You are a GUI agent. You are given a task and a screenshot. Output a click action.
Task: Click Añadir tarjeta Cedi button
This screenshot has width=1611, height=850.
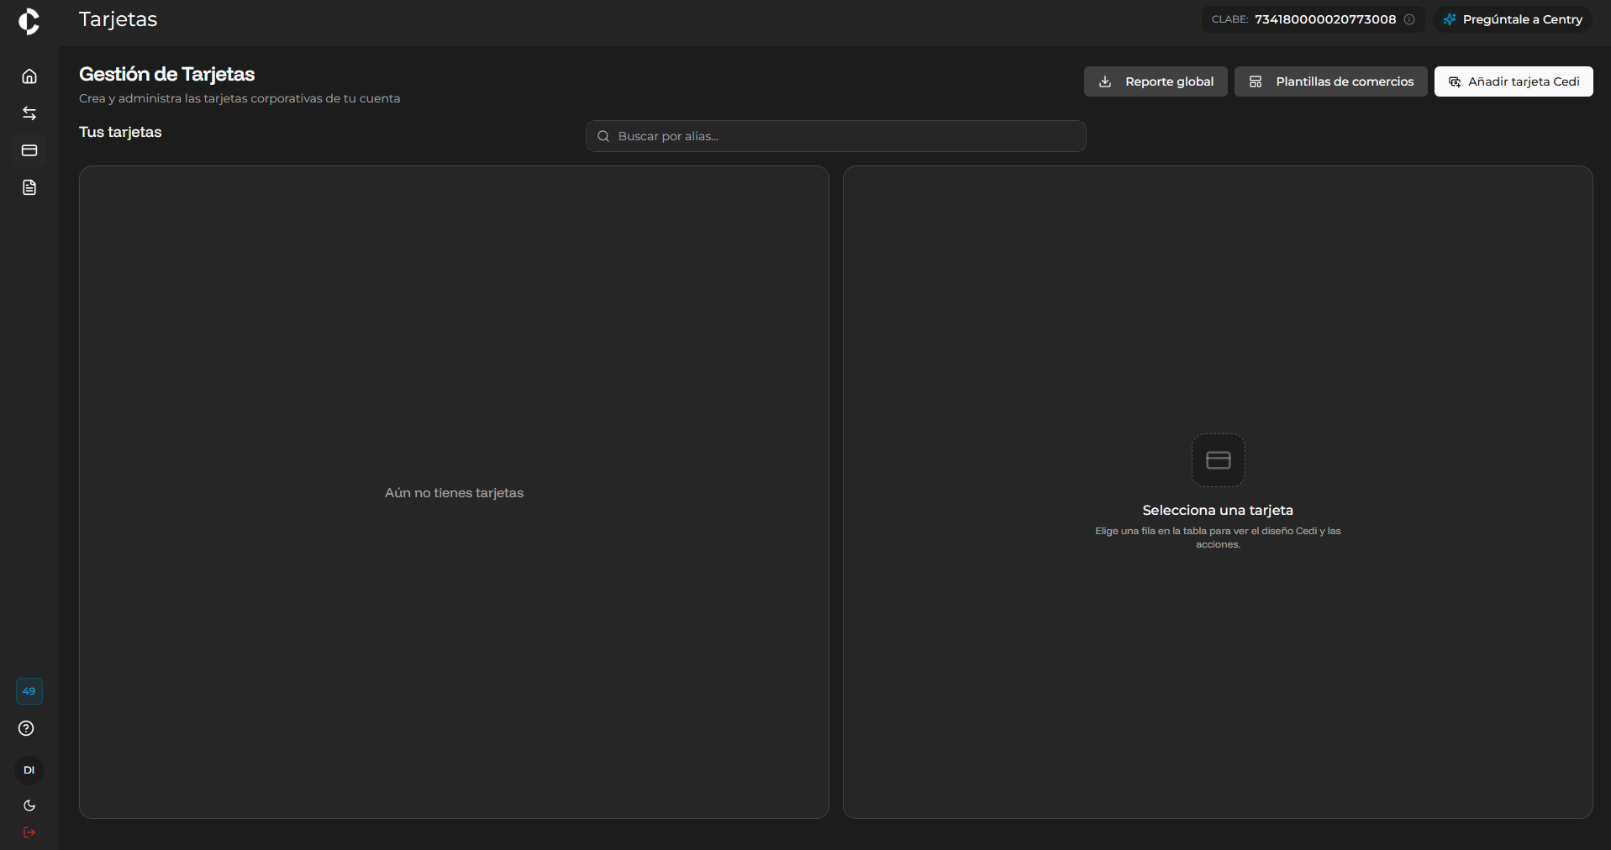[1514, 81]
